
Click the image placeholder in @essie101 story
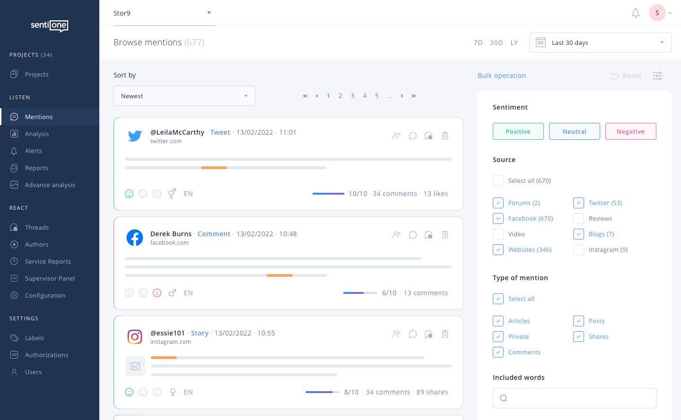pyautogui.click(x=135, y=366)
